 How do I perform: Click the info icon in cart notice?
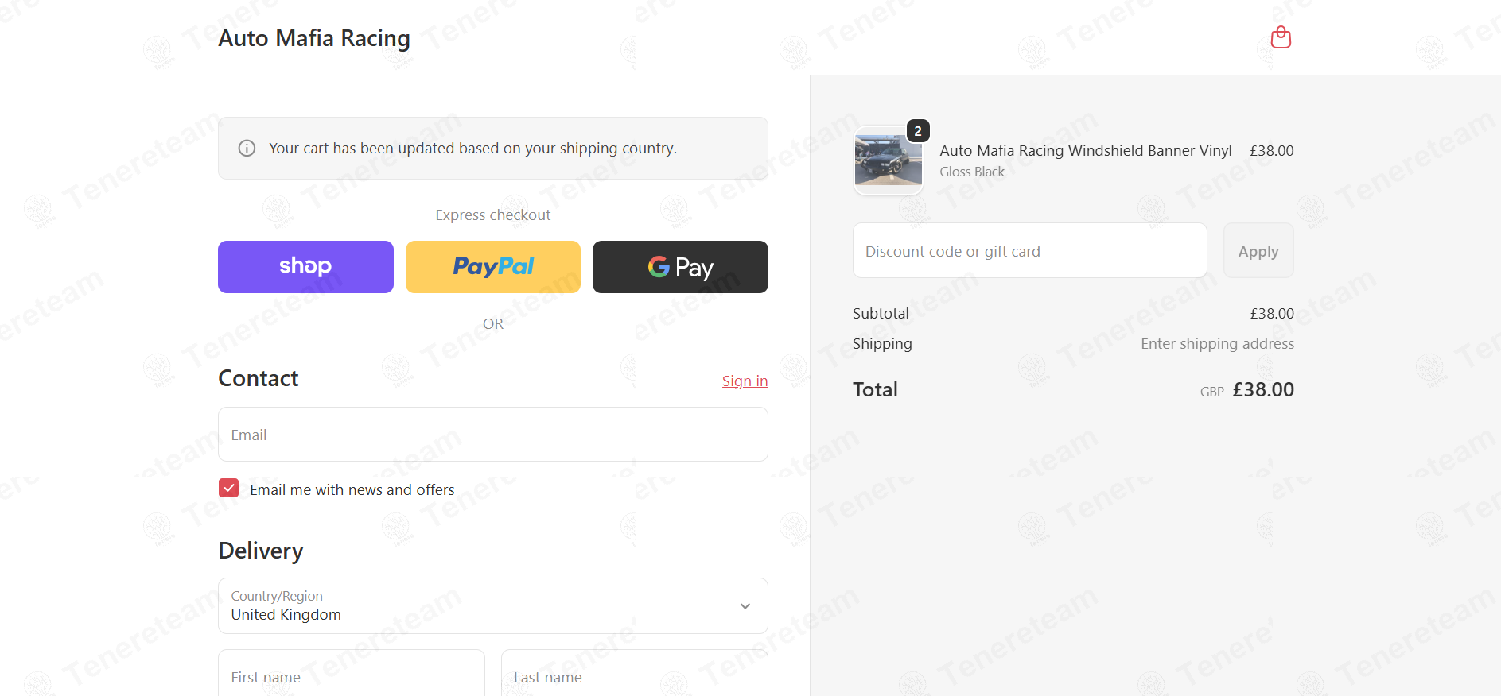point(247,149)
